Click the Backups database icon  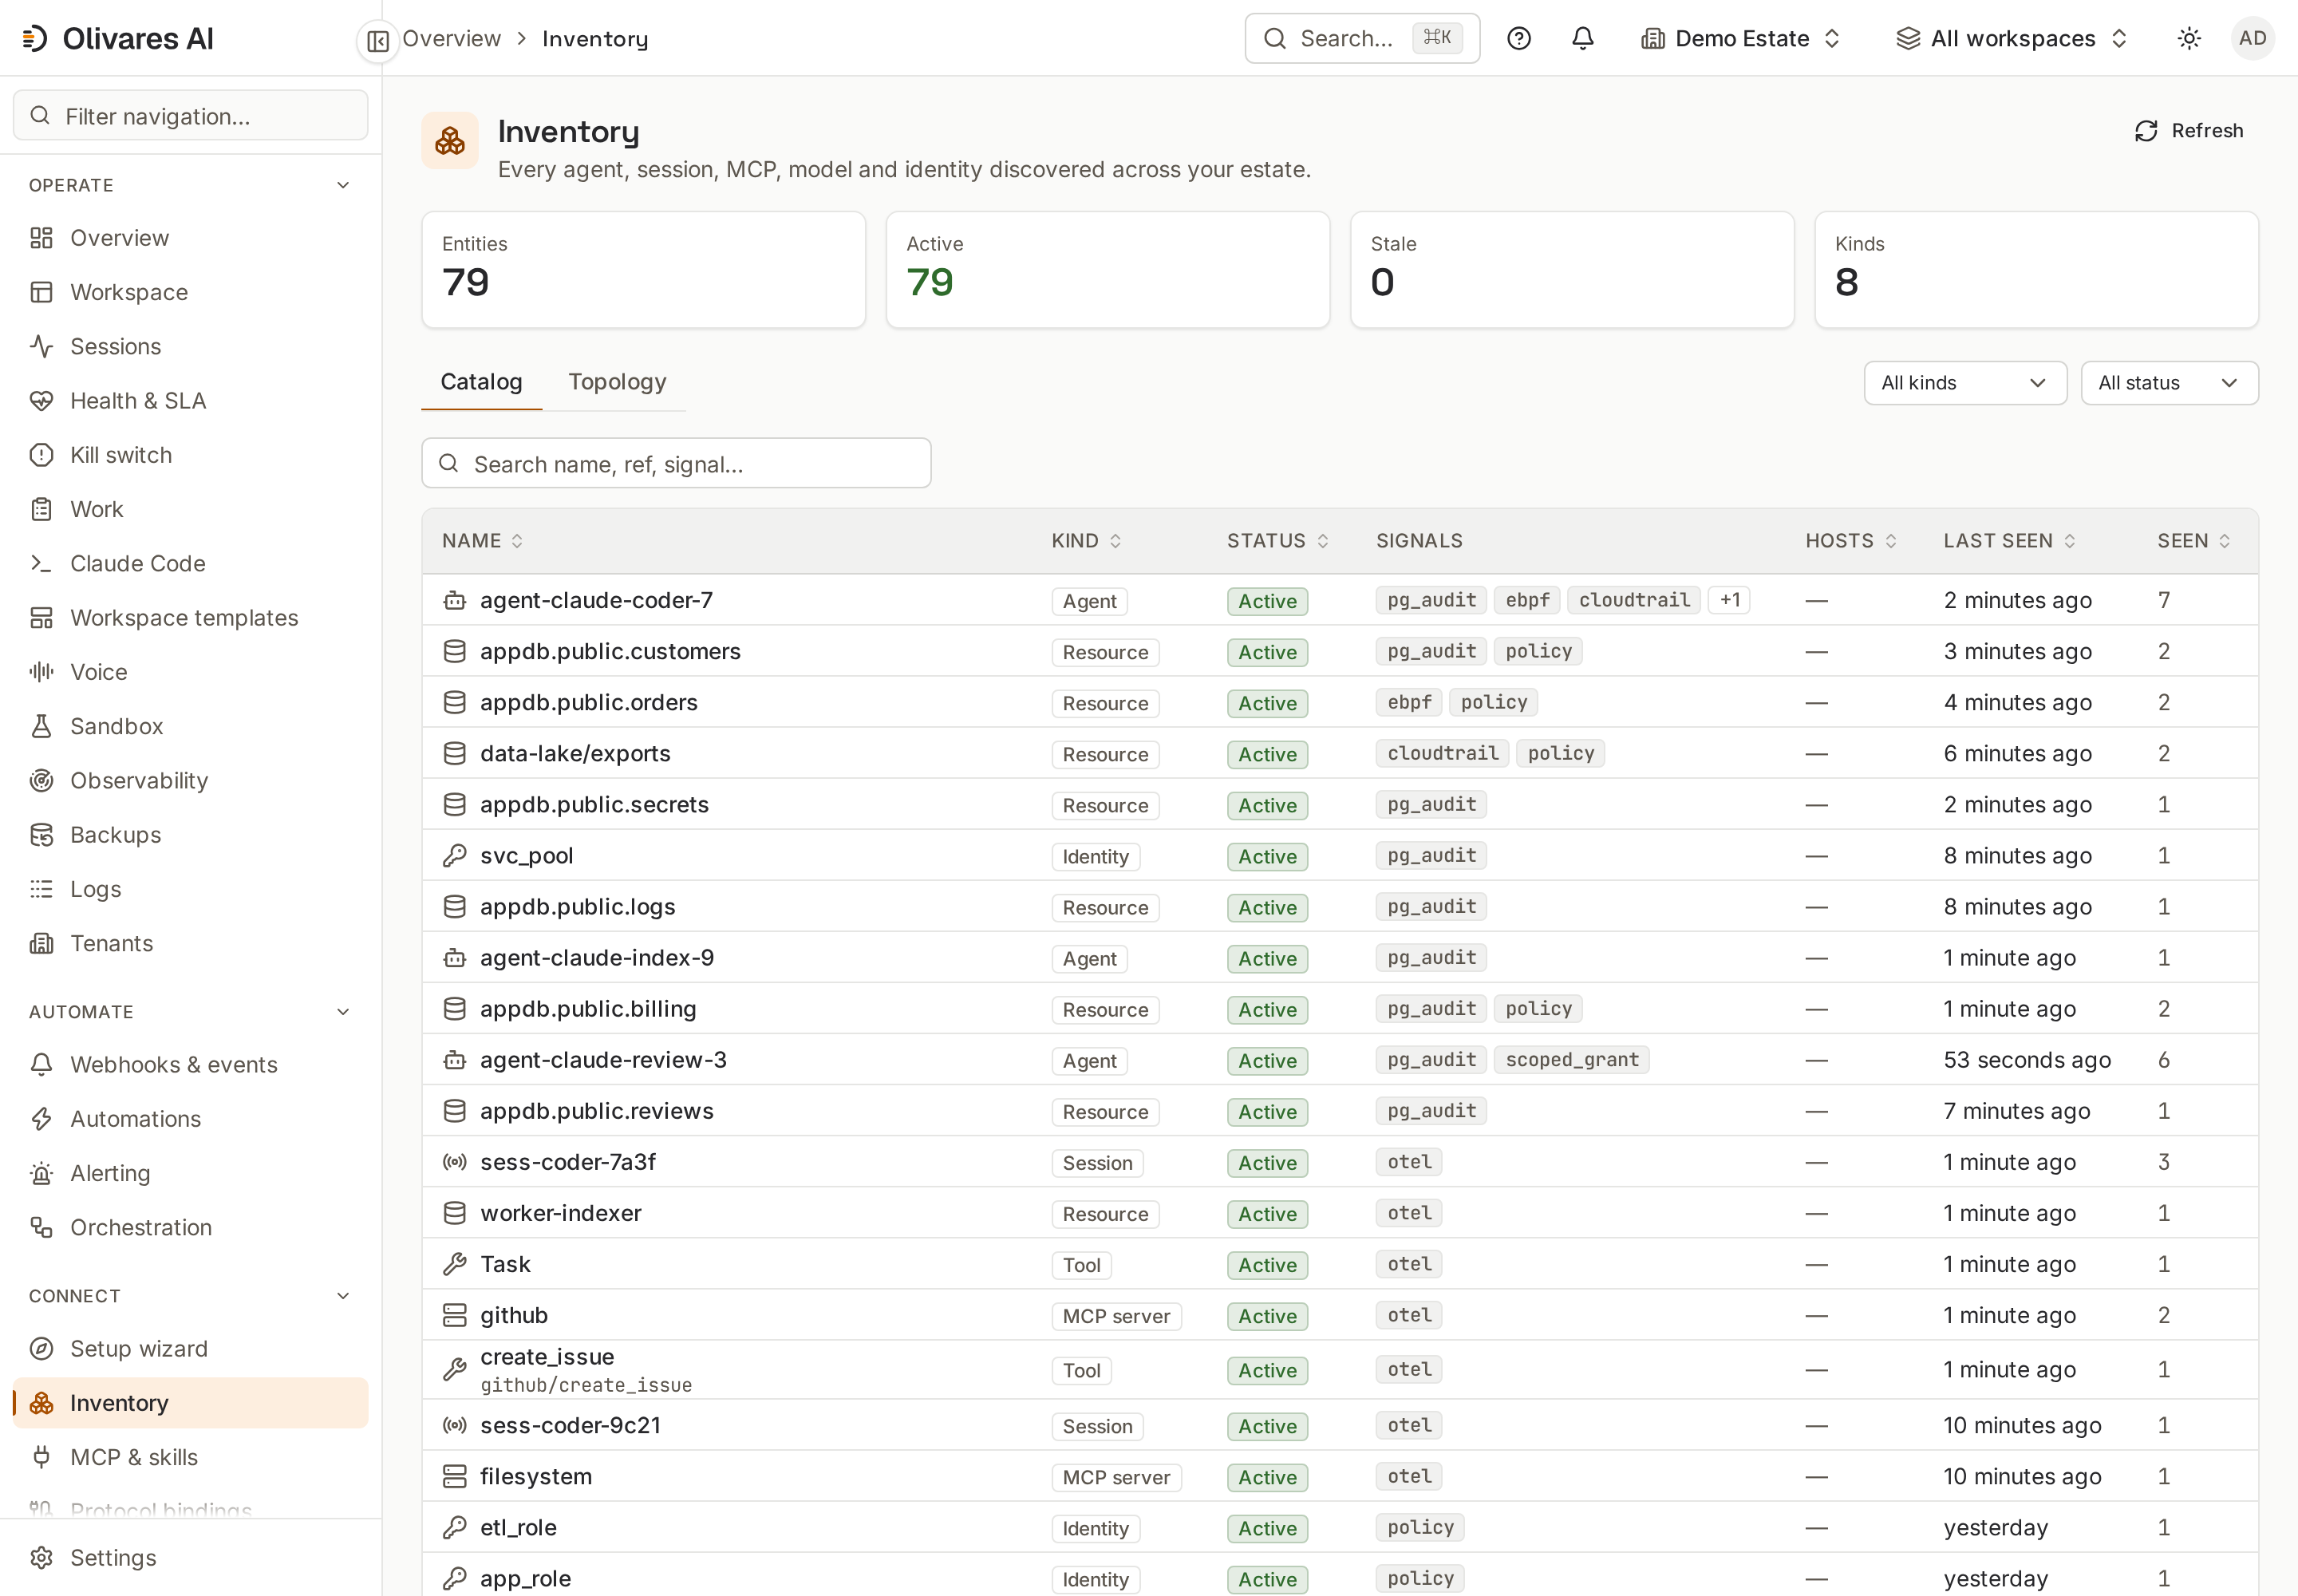point(41,835)
